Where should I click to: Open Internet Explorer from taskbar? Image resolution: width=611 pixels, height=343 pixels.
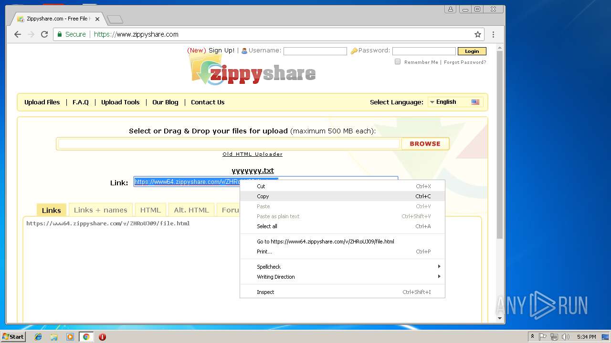pyautogui.click(x=38, y=337)
